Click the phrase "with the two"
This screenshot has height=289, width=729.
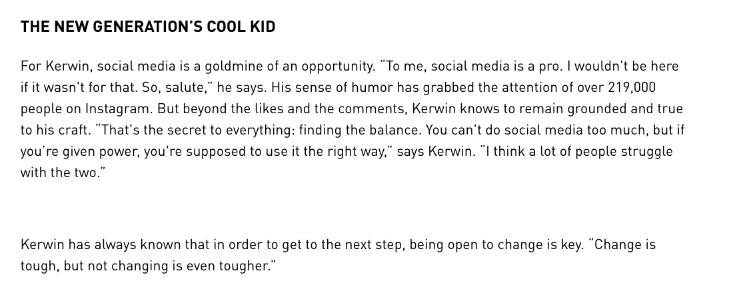pos(60,173)
